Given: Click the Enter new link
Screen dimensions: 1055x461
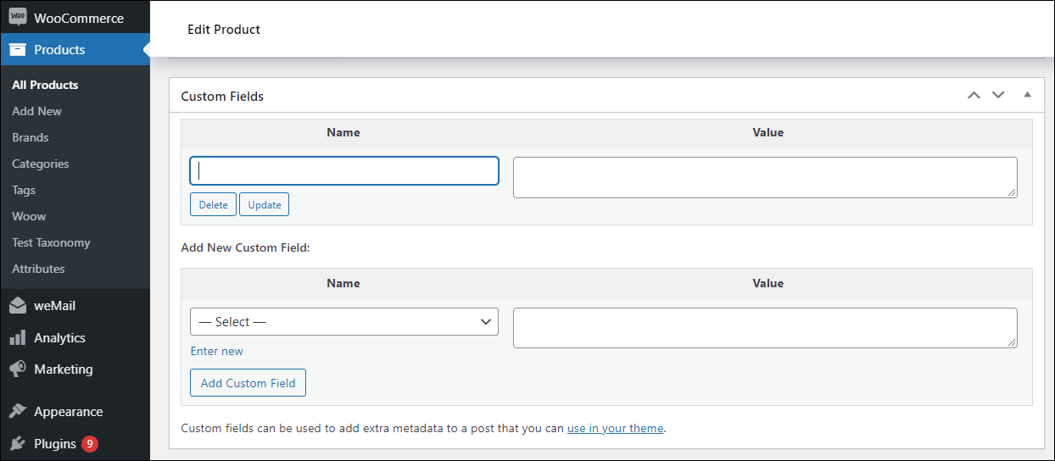Looking at the screenshot, I should point(217,351).
